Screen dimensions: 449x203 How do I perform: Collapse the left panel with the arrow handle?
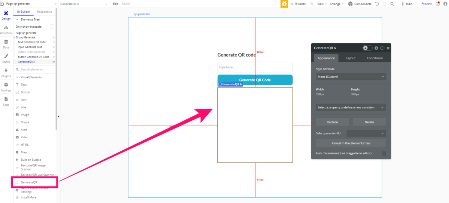point(58,116)
